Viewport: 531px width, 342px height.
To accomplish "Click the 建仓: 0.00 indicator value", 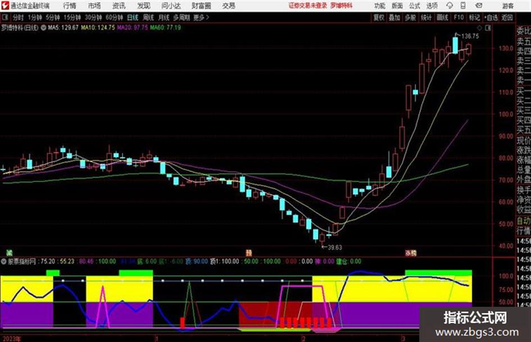I will [349, 262].
